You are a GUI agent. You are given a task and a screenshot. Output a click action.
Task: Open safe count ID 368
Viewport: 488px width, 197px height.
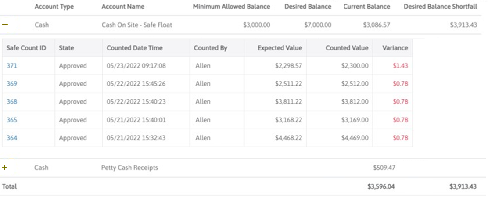coord(12,102)
